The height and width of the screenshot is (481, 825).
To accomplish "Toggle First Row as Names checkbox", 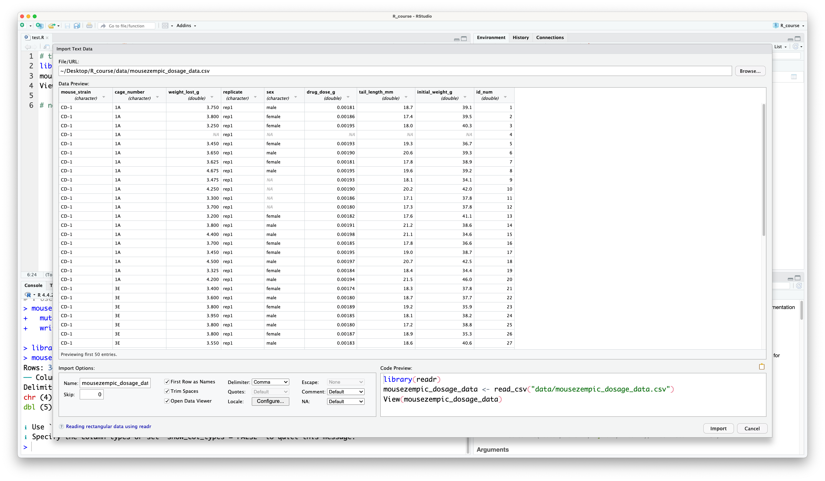I will tap(167, 381).
